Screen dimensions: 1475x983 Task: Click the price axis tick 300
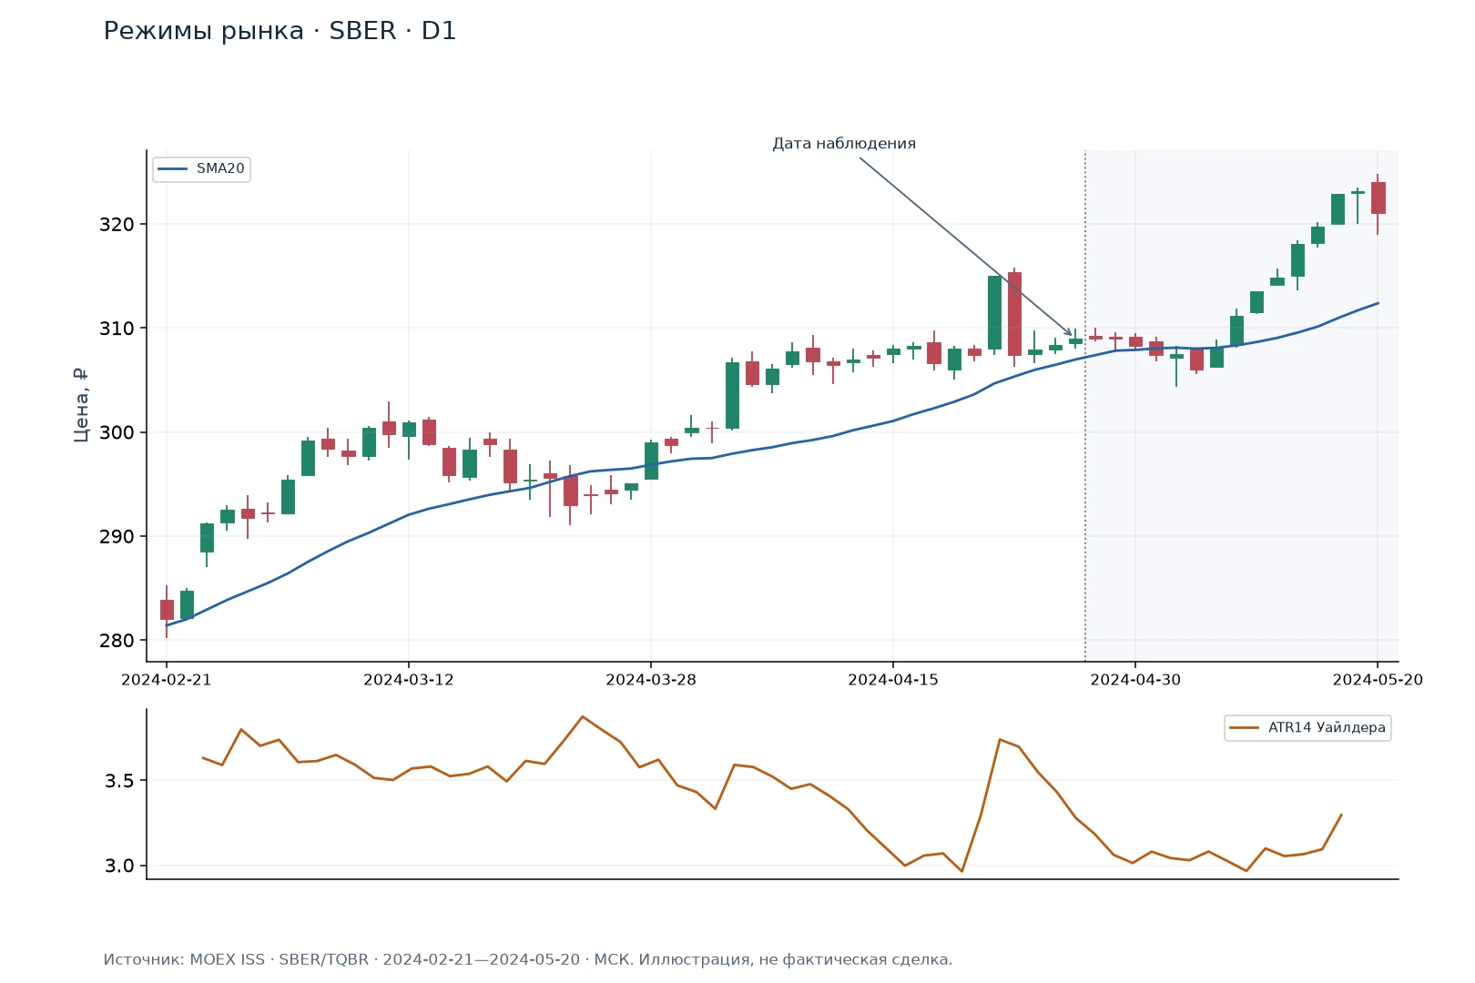[117, 433]
